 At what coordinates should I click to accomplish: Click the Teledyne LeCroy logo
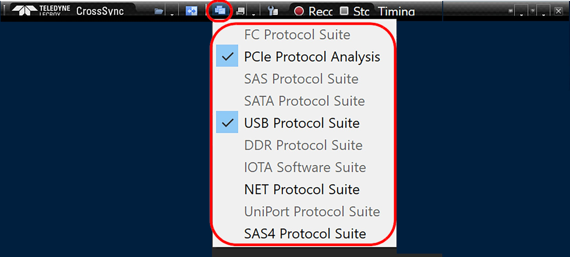pyautogui.click(x=41, y=10)
